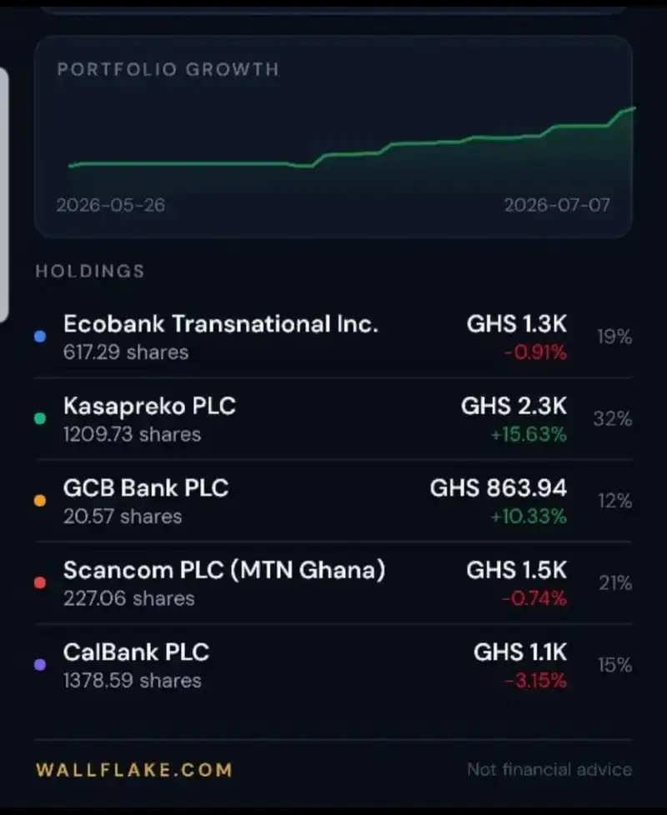This screenshot has width=667, height=815.
Task: Click the grey scrollbar handle on left edge
Action: click(3, 195)
